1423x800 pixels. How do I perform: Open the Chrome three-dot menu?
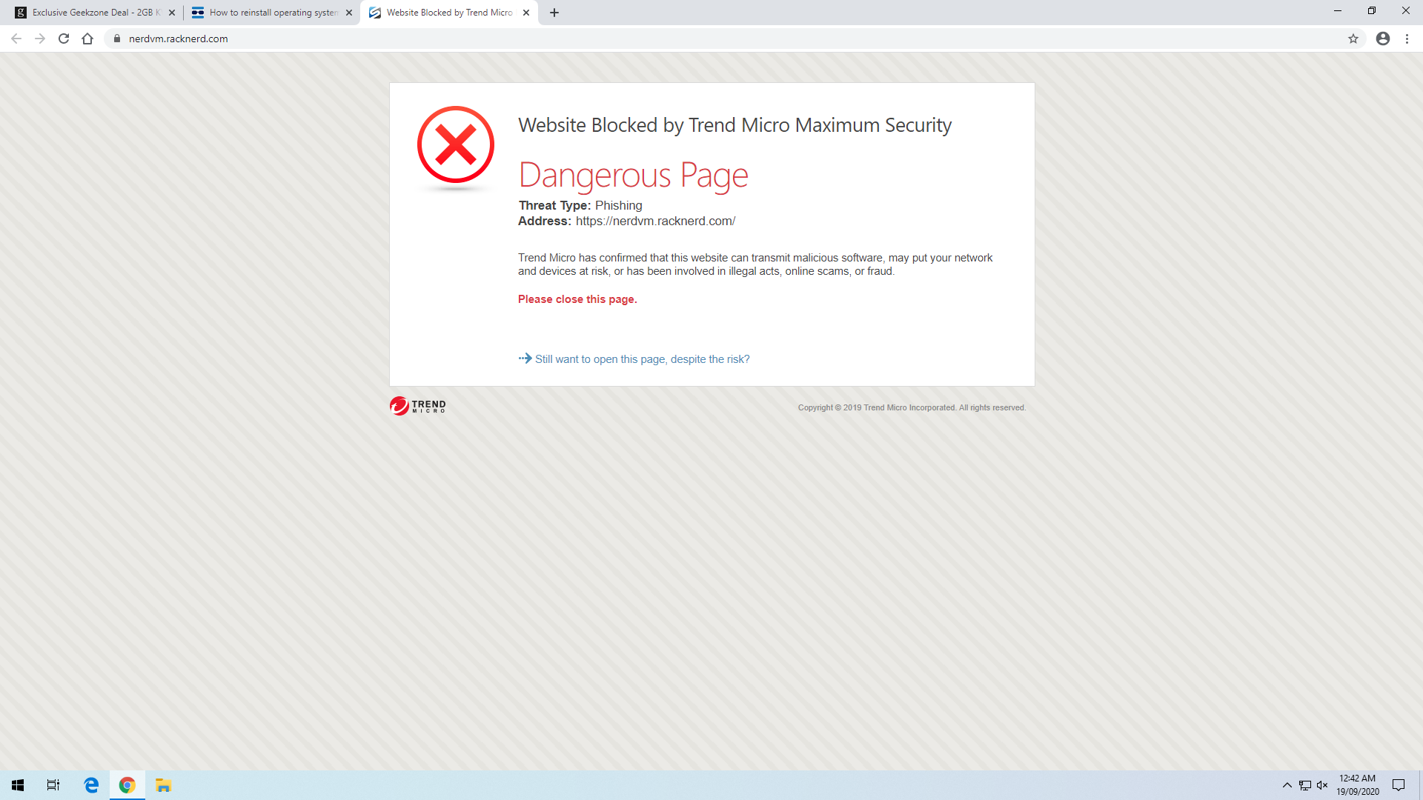click(1407, 39)
